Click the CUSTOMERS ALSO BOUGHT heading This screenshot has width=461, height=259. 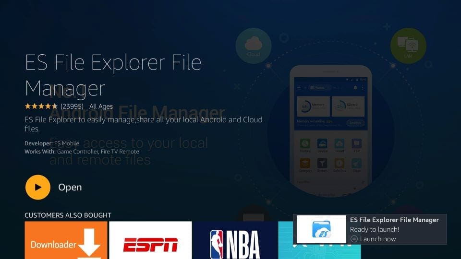[x=68, y=215]
